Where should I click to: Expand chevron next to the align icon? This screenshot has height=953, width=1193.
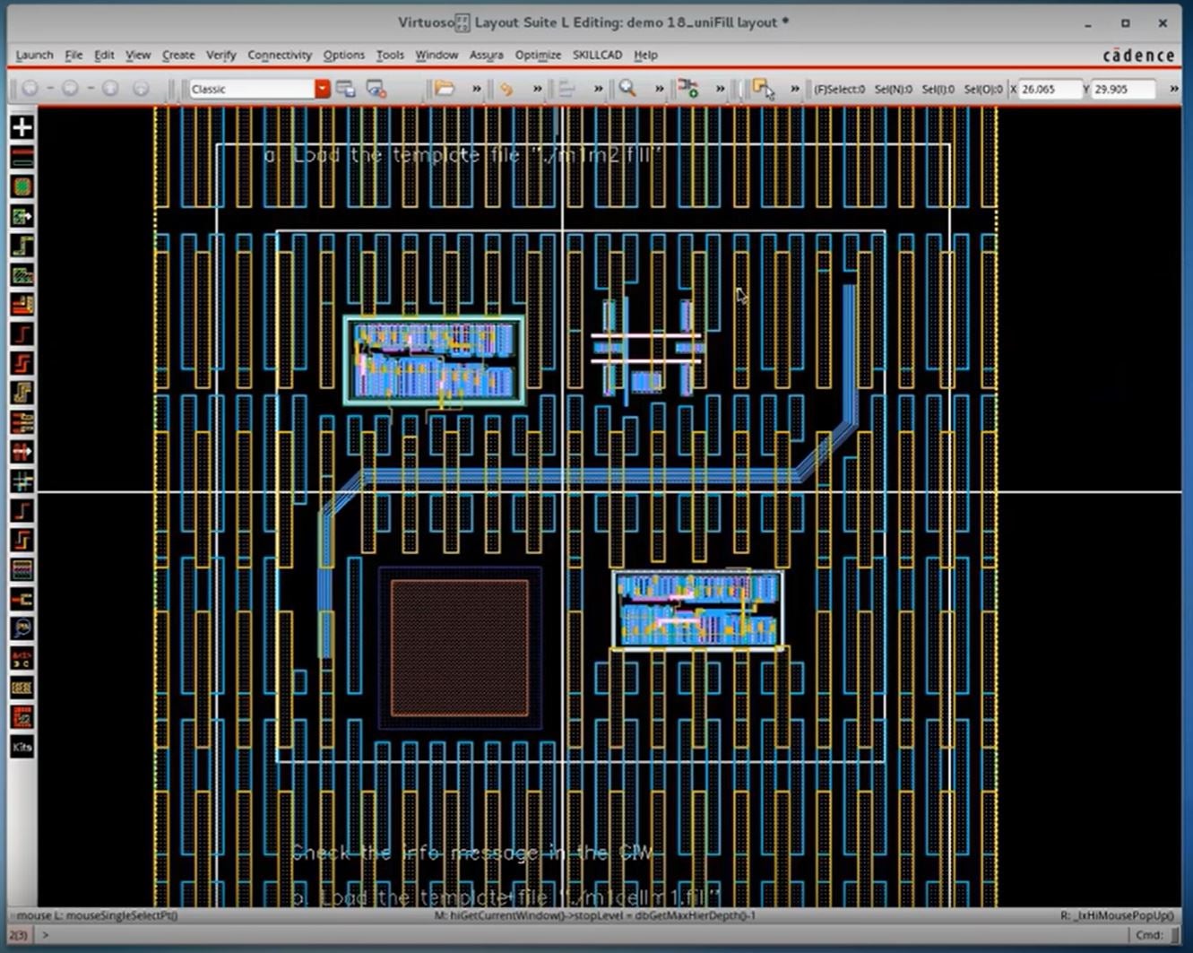(598, 89)
